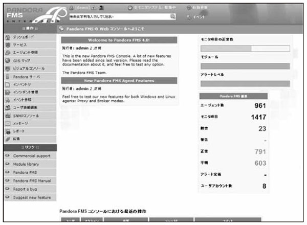Click the New Pandora FMS Agent Features heading
Screen dimensions: 307x225
119,81
